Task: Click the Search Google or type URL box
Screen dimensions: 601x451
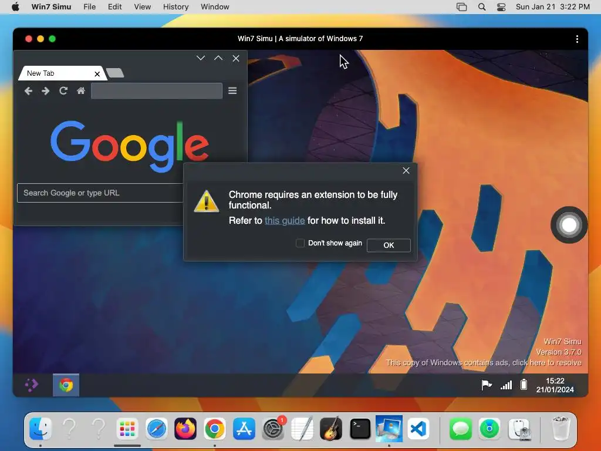Action: [100, 193]
